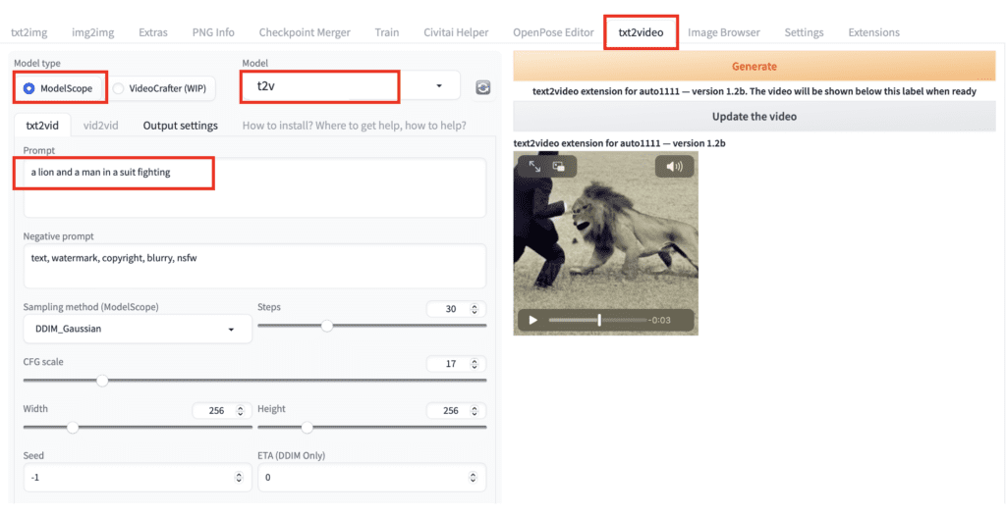Viewport: 1006px width, 515px height.
Task: Click the Prompt text box
Action: click(254, 187)
